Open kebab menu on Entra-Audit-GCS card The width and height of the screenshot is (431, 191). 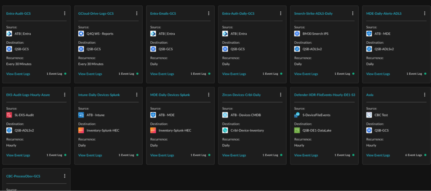(65, 13)
